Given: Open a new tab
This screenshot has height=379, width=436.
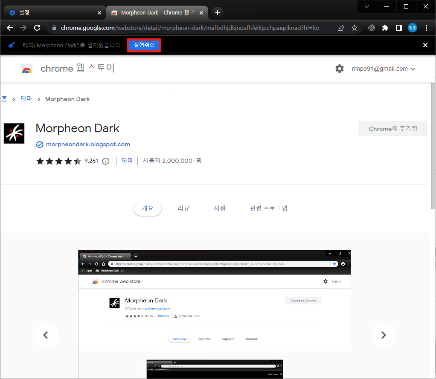Looking at the screenshot, I should pyautogui.click(x=218, y=13).
